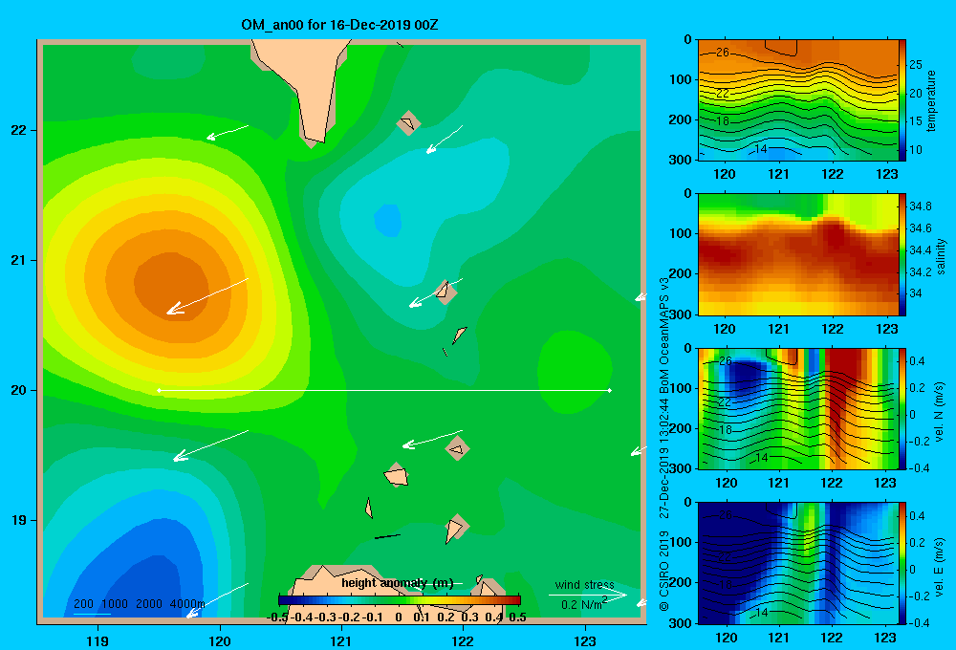Click the height anomaly color bar
This screenshot has height=650, width=956.
pos(400,600)
